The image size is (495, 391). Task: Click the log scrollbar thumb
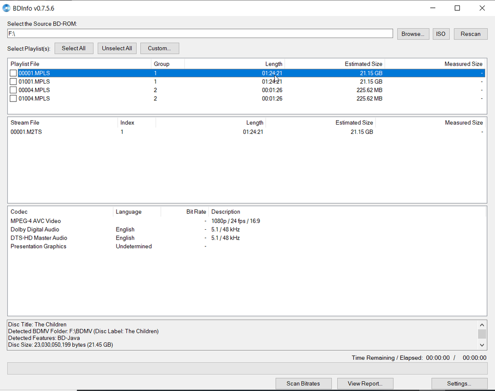click(482, 334)
